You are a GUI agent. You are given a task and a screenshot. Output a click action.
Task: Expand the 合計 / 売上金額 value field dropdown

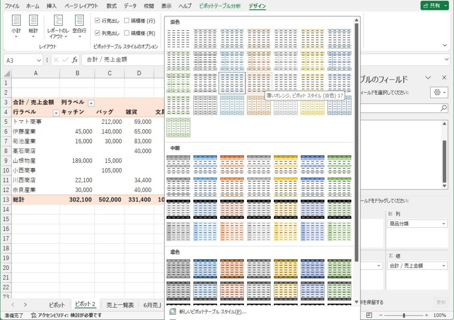444,265
